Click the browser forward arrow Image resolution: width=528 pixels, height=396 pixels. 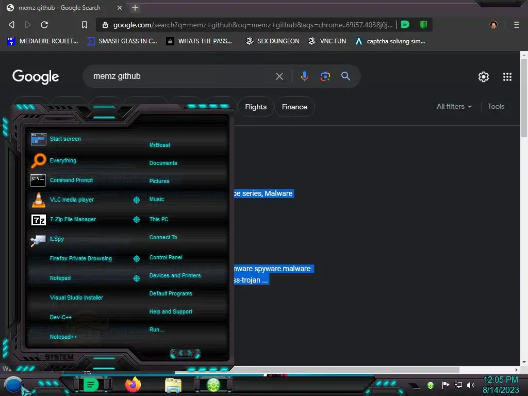(28, 25)
